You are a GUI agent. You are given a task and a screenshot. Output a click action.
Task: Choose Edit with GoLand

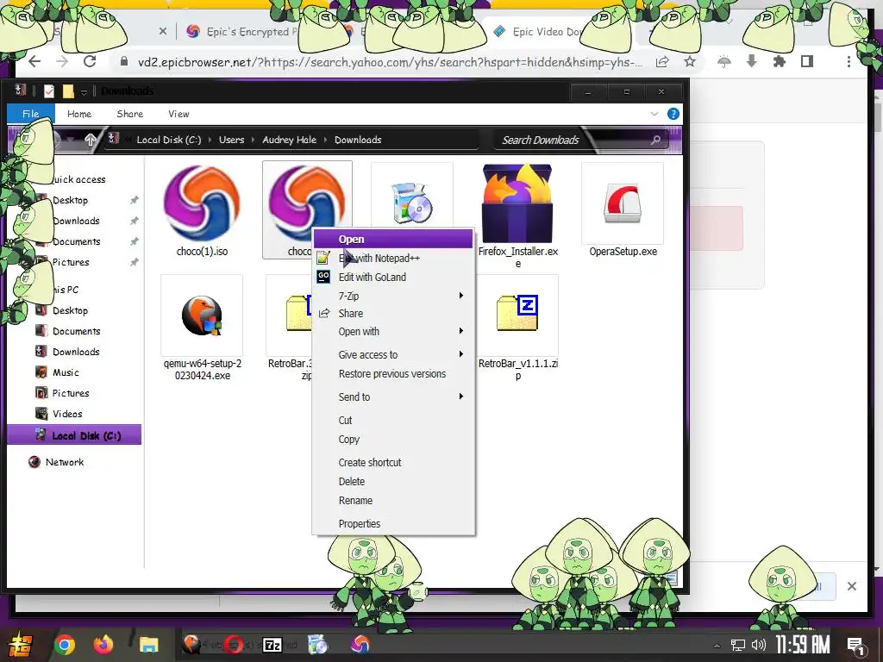(x=393, y=277)
